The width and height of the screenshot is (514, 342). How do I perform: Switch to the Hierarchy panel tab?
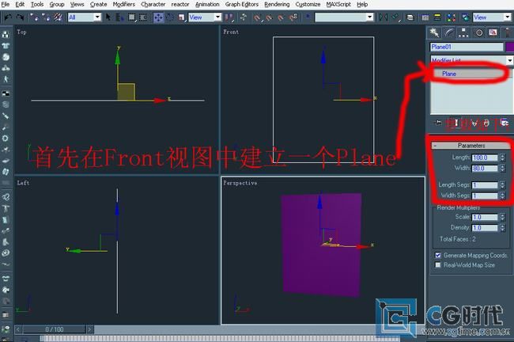pyautogui.click(x=463, y=32)
